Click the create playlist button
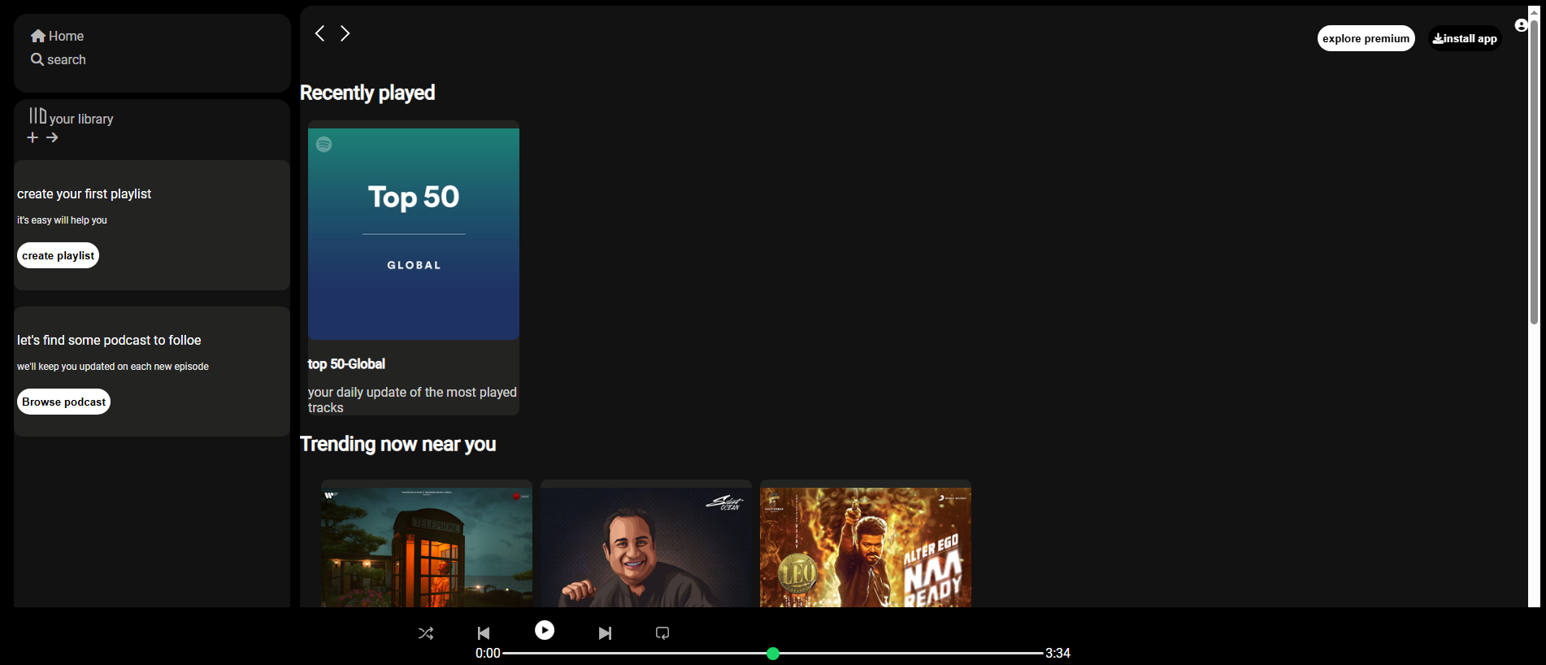The image size is (1546, 665). (59, 255)
